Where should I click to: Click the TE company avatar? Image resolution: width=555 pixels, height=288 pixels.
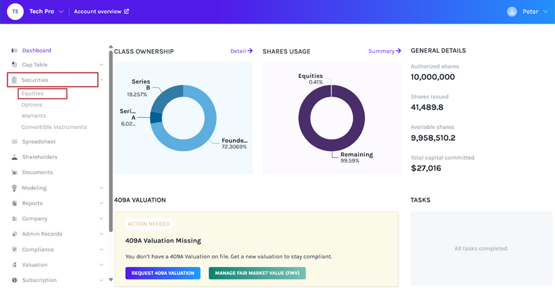(x=15, y=12)
